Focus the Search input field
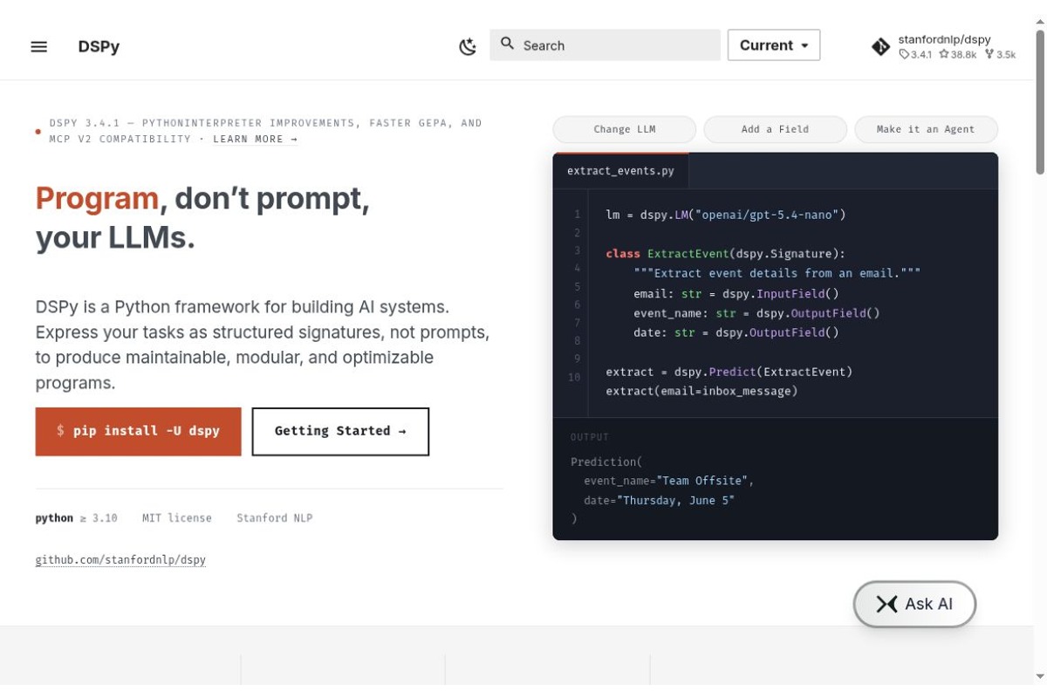1047x698 pixels. 606,45
